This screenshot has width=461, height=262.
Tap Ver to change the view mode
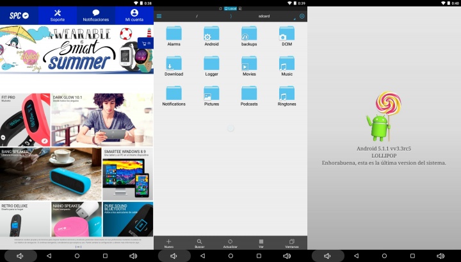click(261, 243)
